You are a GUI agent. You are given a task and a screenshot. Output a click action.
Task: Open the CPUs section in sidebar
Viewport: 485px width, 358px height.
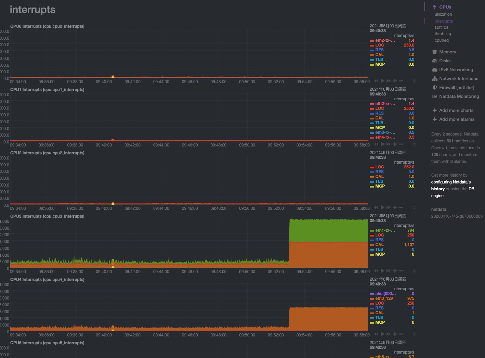[445, 7]
